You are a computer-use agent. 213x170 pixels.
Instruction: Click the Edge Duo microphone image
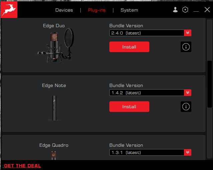[56, 45]
